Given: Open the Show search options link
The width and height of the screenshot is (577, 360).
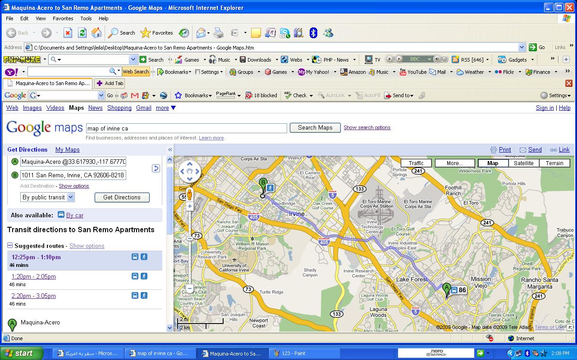Looking at the screenshot, I should click(367, 127).
